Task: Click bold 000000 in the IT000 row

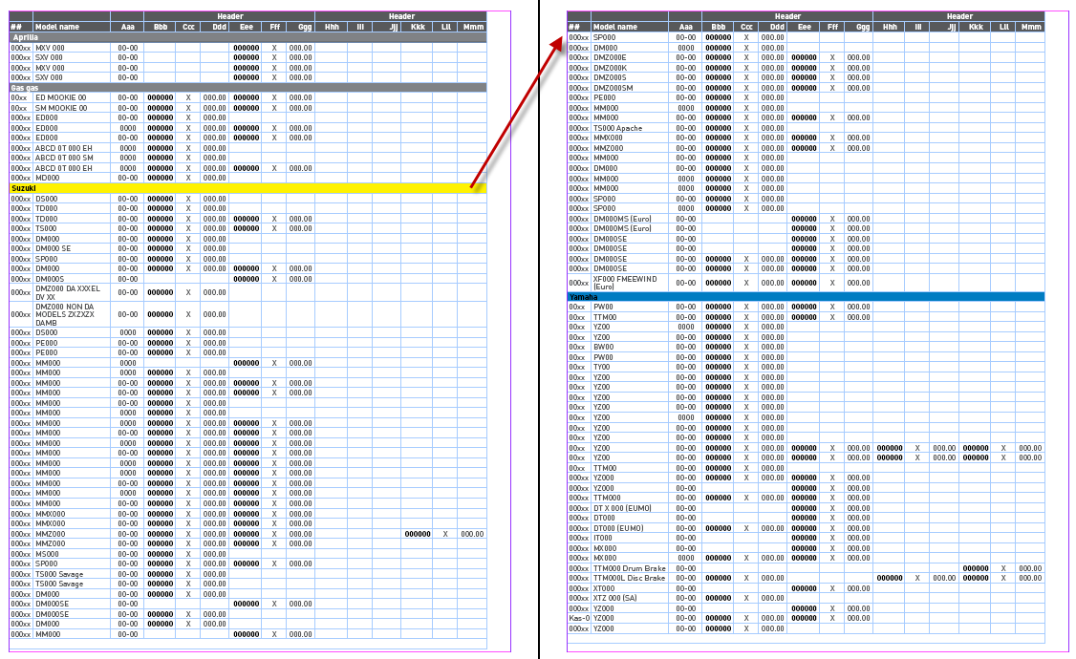Action: point(805,538)
